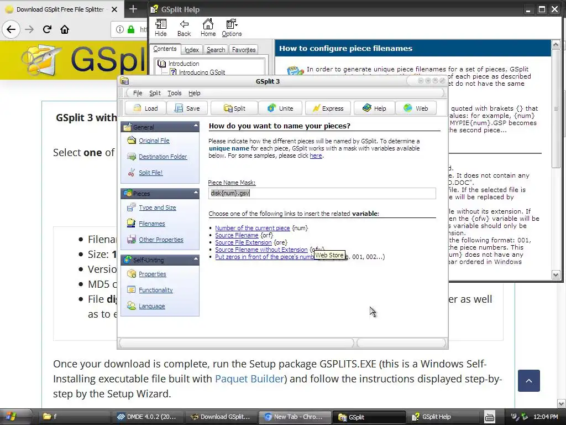Switch to the Favorites tab in Help
Viewport: 566px width, 425px height.
(244, 49)
